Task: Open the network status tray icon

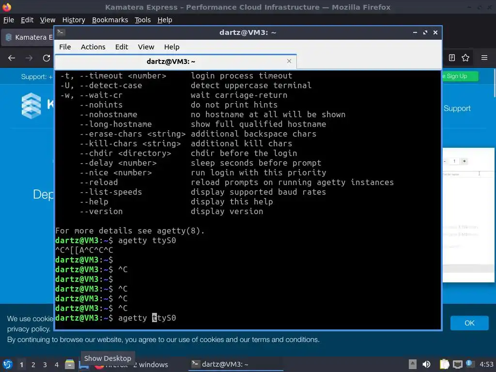Action: 458,365
